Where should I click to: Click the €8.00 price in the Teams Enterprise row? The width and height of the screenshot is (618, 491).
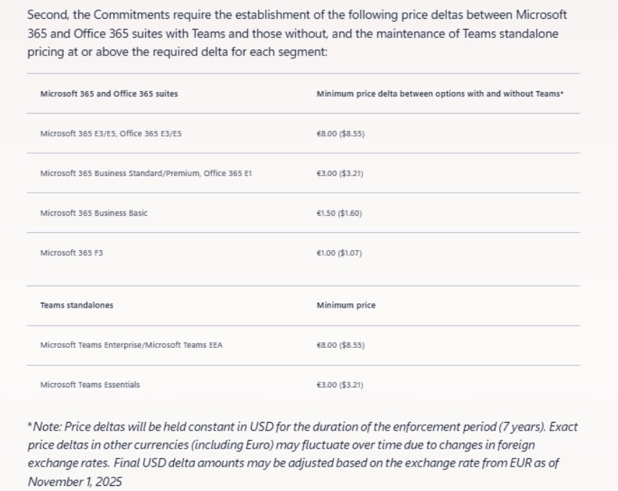(341, 345)
